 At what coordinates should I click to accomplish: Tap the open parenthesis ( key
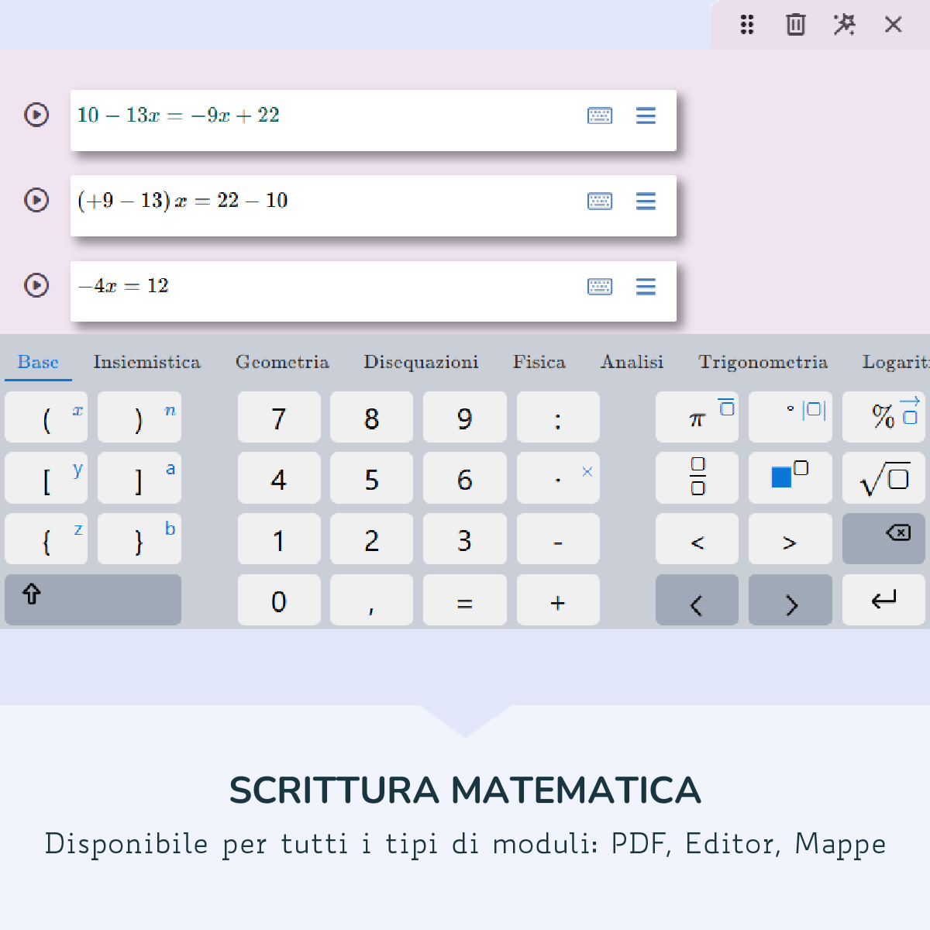(x=46, y=417)
